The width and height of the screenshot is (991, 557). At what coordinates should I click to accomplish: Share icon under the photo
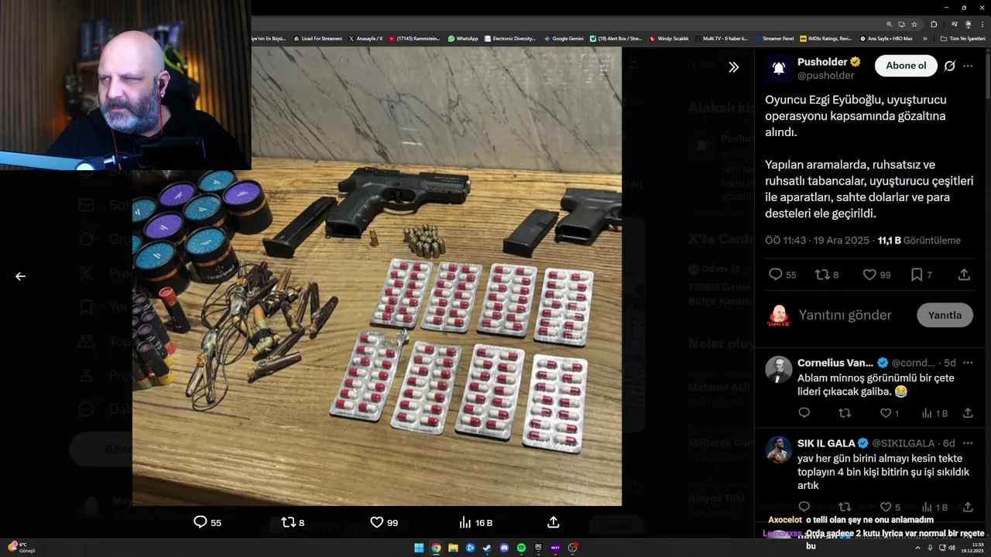point(553,522)
